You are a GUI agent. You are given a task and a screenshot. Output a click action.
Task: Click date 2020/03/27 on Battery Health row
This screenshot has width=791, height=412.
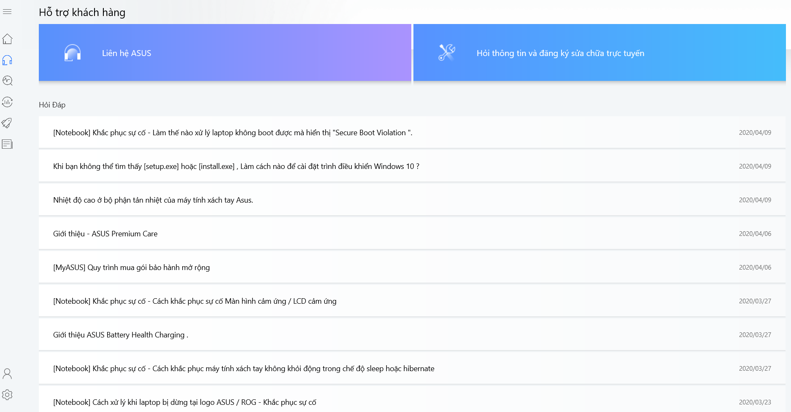755,334
